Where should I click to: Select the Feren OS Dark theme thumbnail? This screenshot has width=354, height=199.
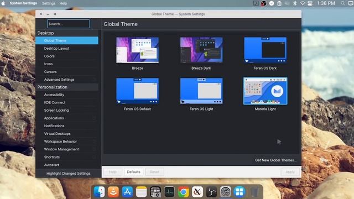[x=265, y=50]
